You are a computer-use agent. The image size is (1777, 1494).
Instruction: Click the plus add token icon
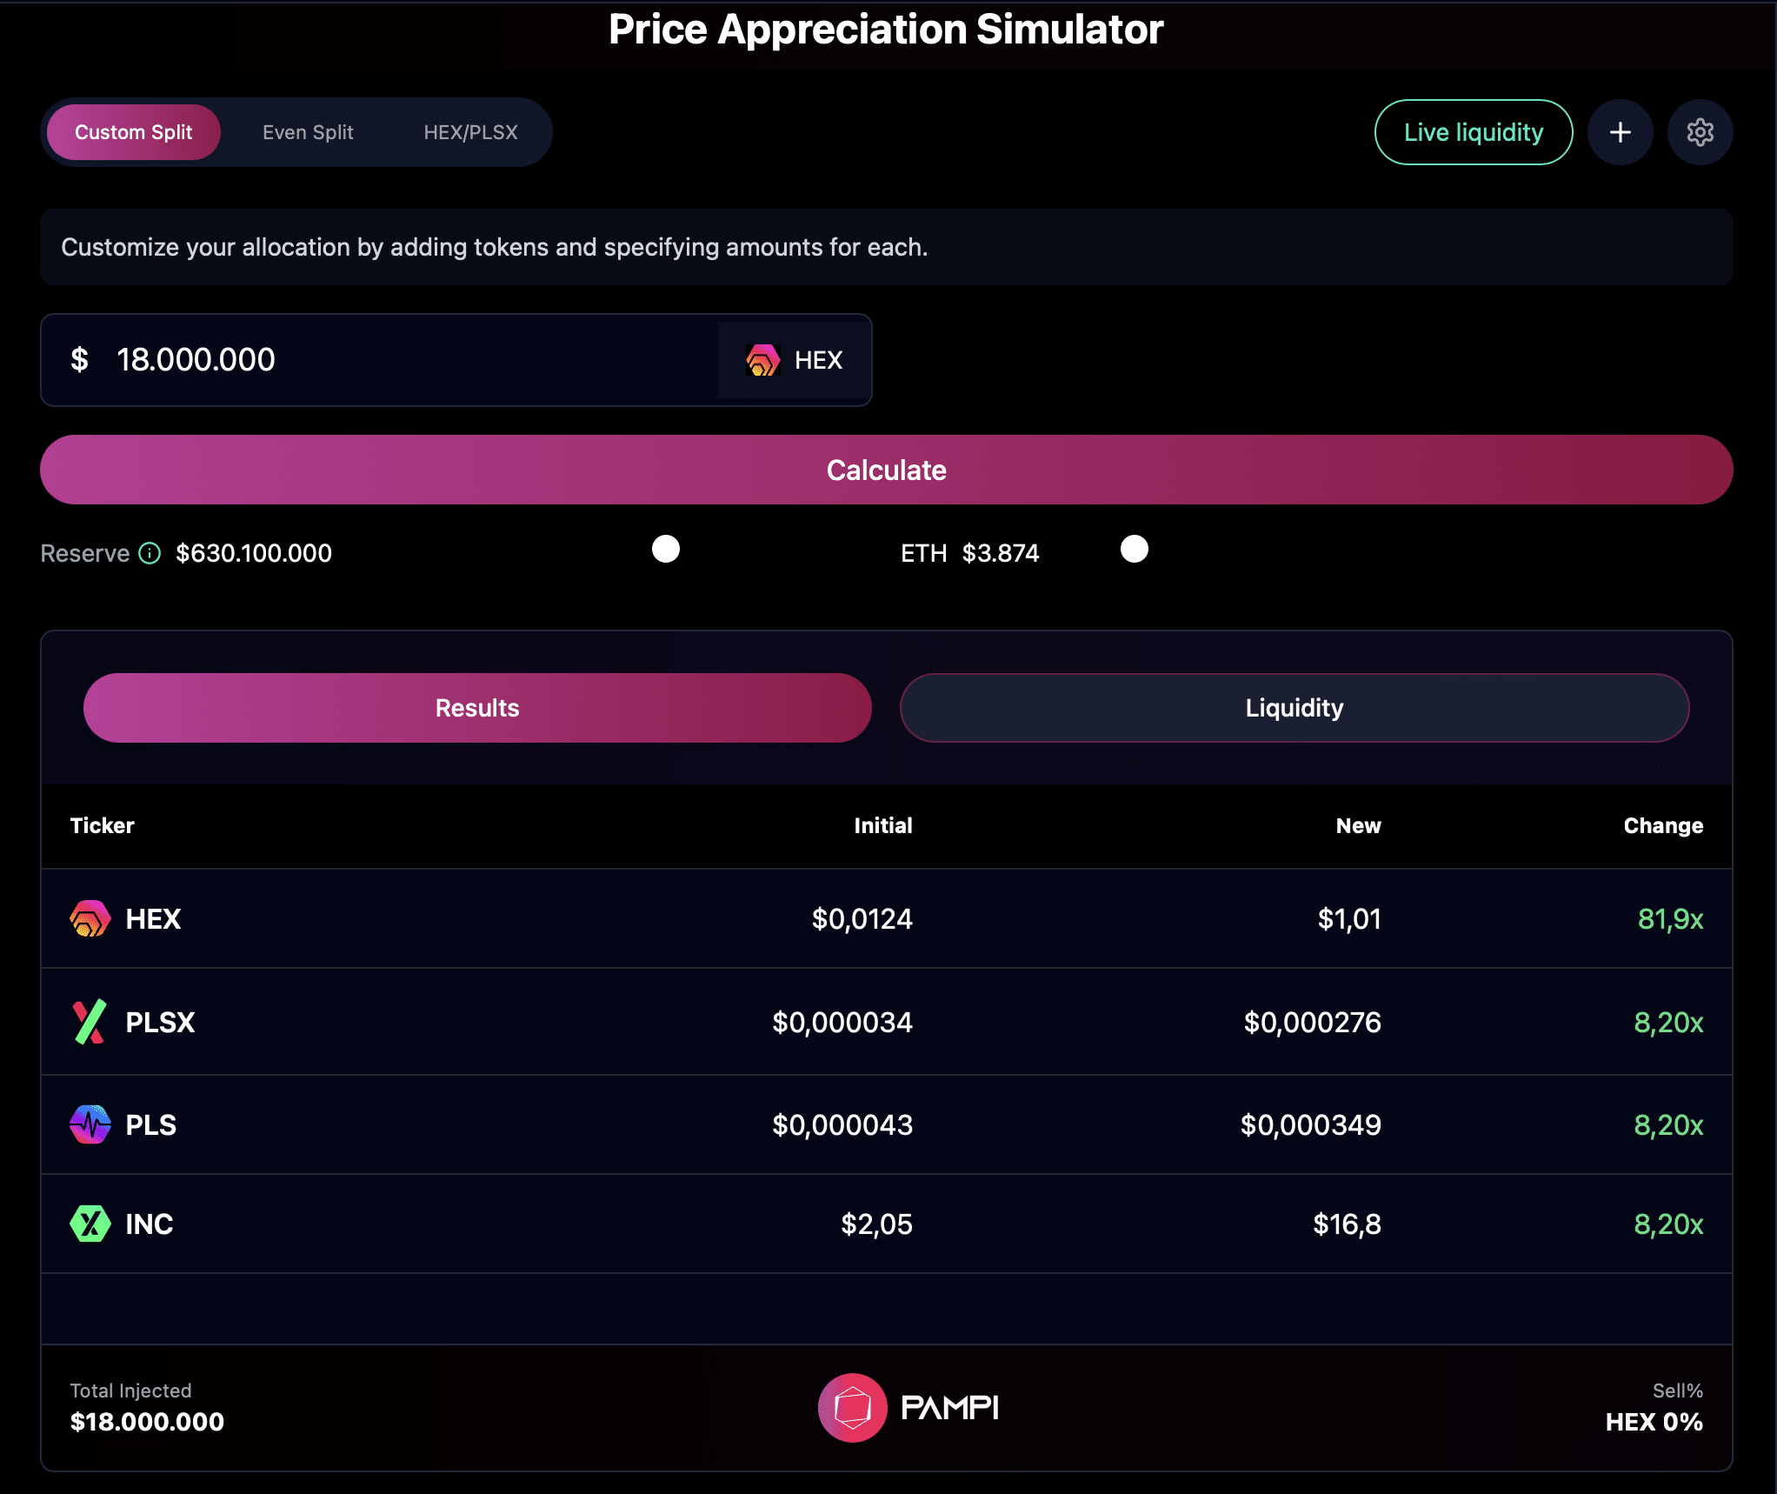(x=1620, y=132)
